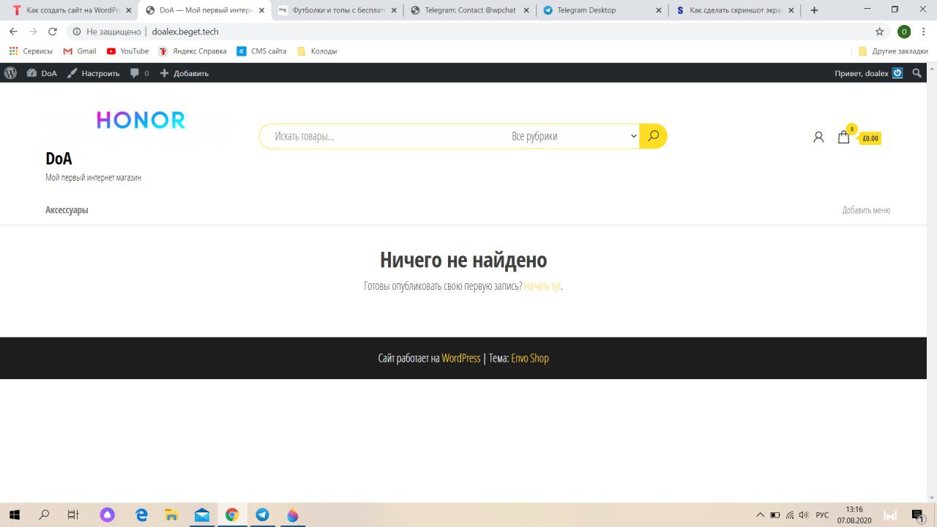Viewport: 937px width, 527px height.
Task: Bookmark this page with star icon
Action: pos(879,31)
